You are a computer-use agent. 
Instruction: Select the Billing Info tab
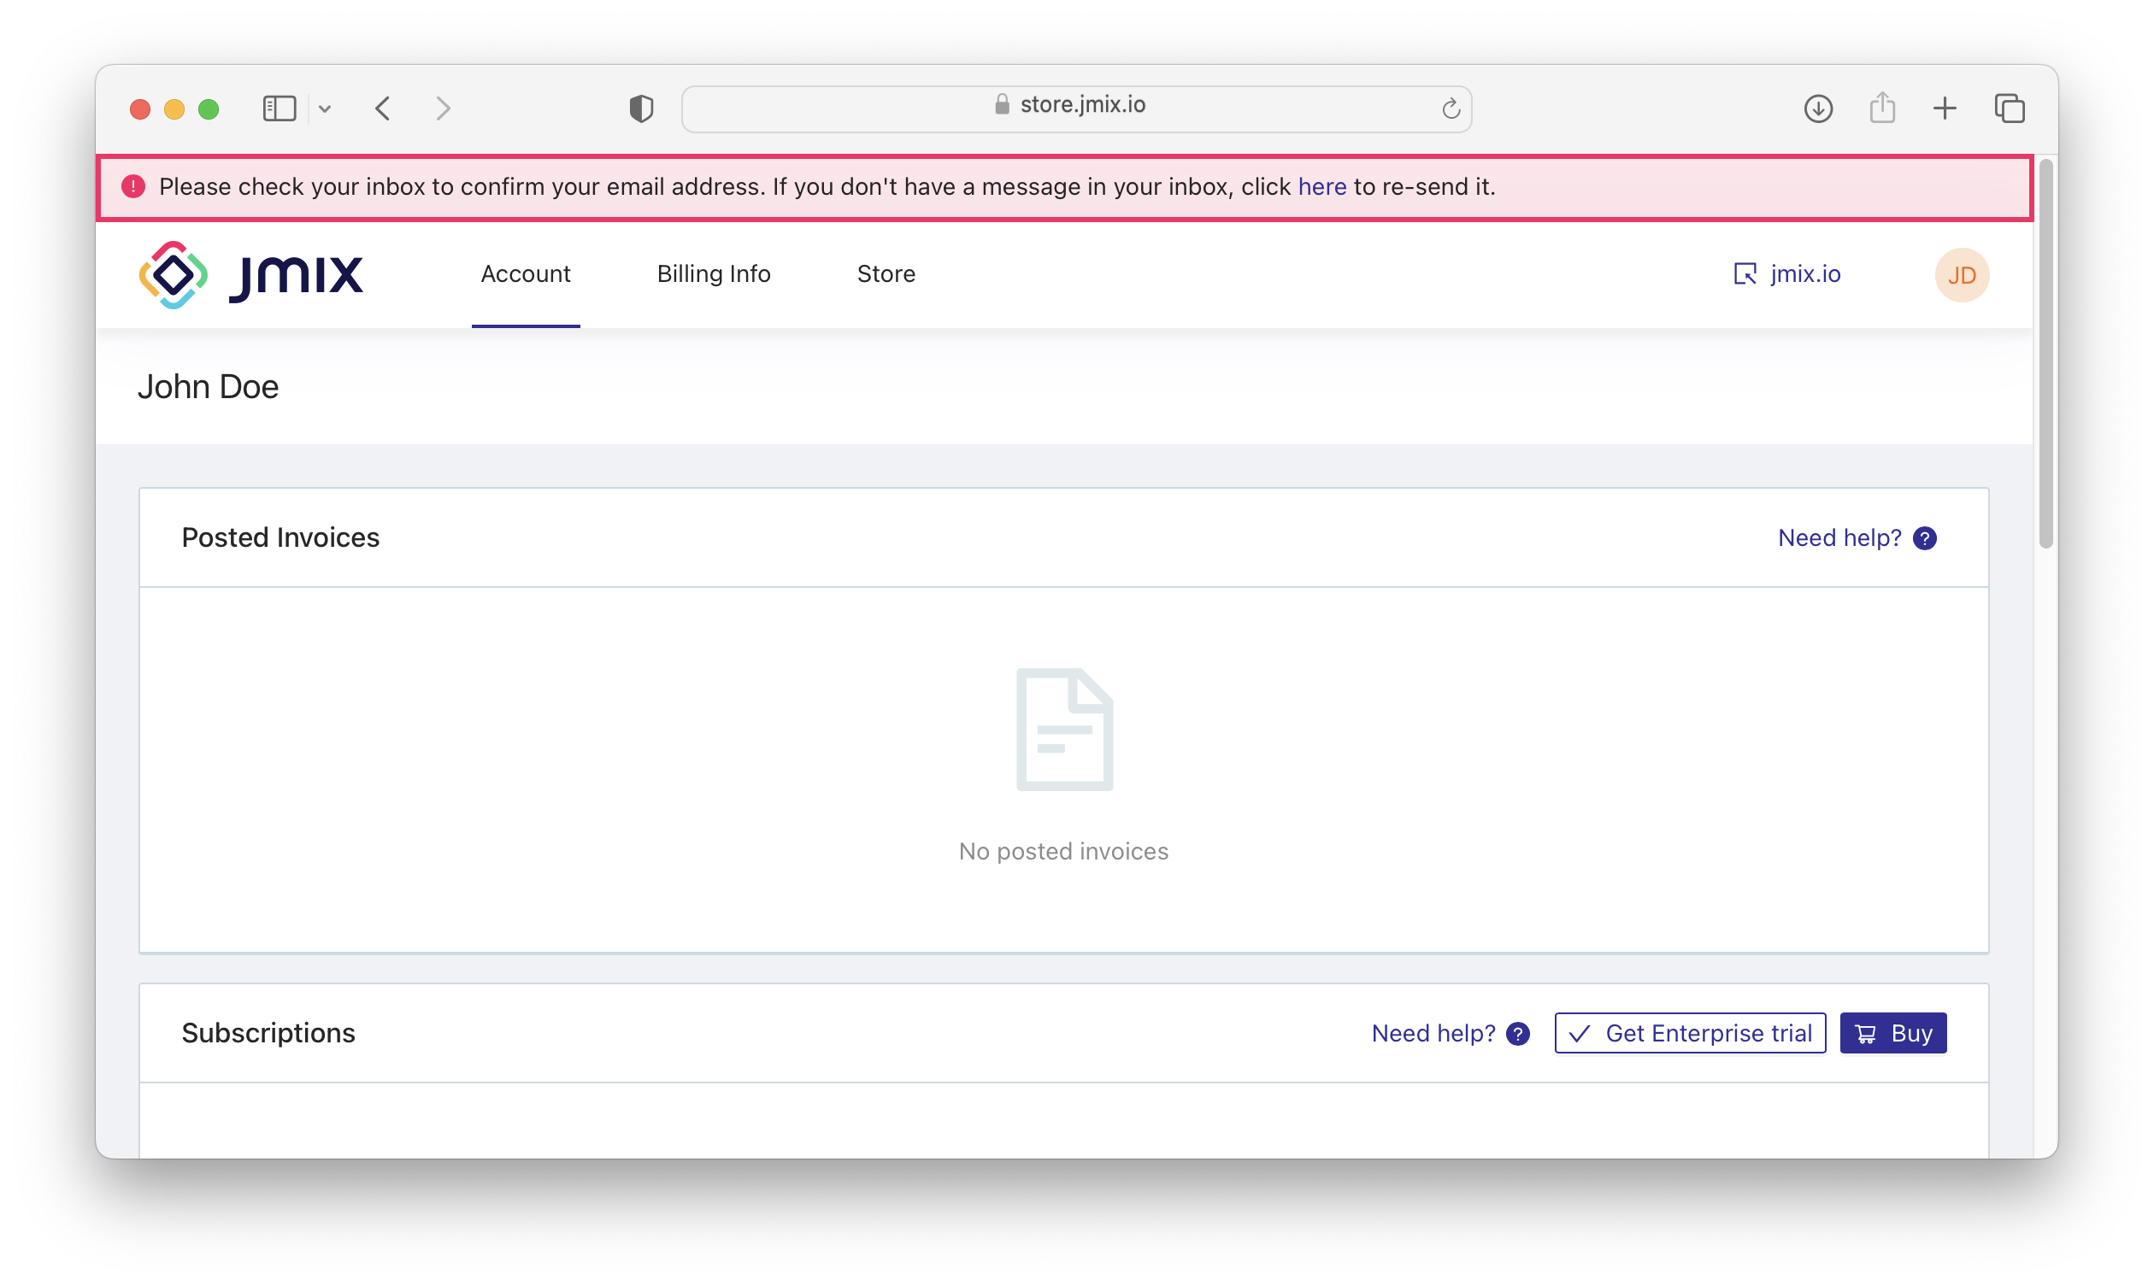[715, 273]
